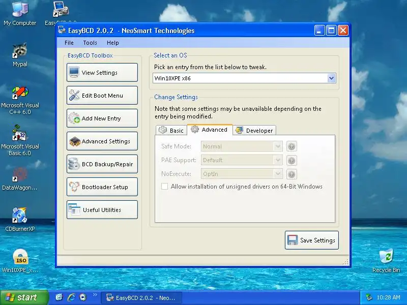Open the Help menu
Screen dimensions: 407x305
pyautogui.click(x=112, y=43)
